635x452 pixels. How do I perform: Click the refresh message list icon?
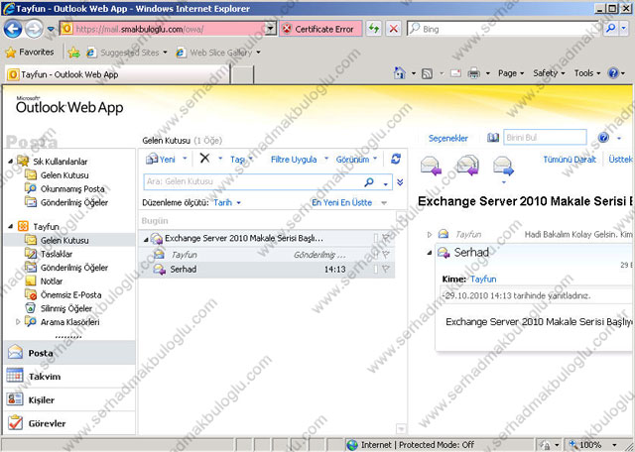[396, 159]
